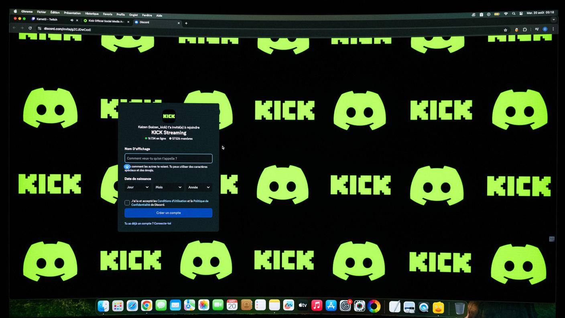Viewport: 565px width, 318px height.
Task: Open the Photos app in the Dock
Action: pos(204,306)
